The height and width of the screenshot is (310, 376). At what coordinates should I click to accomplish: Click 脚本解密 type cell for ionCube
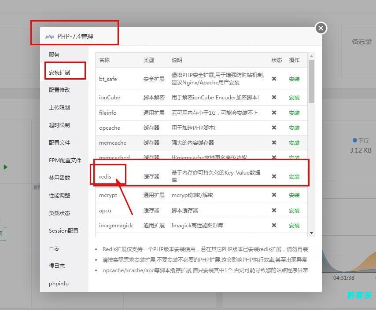pyautogui.click(x=154, y=98)
